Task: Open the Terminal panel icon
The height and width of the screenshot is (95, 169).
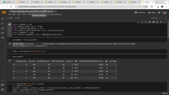Action: (2, 90)
